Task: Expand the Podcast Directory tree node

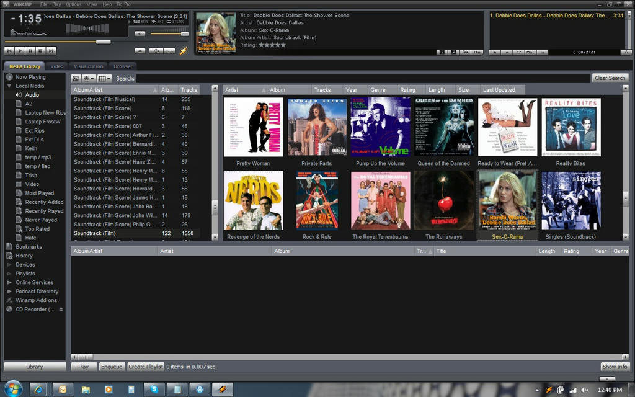Action: (x=9, y=292)
